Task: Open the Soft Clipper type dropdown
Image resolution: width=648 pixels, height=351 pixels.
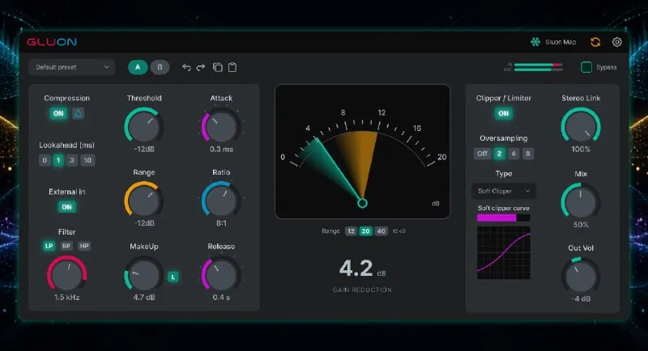Action: tap(504, 191)
